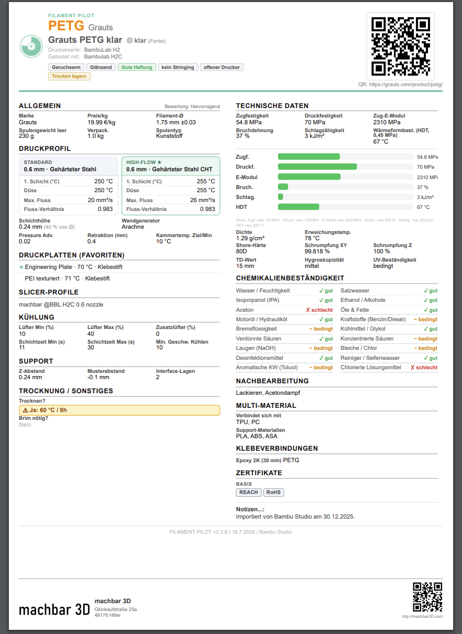Click the large QR code at top

[x=400, y=46]
